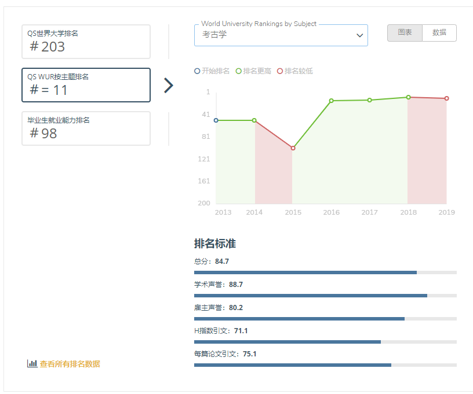This screenshot has width=473, height=394.
Task: Click the dropdown arrow in 考古学 selector
Action: point(359,35)
